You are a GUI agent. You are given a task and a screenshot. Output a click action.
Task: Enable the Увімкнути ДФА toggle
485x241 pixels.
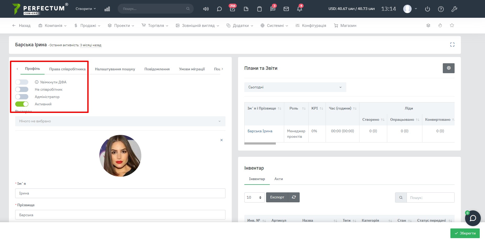pos(22,82)
